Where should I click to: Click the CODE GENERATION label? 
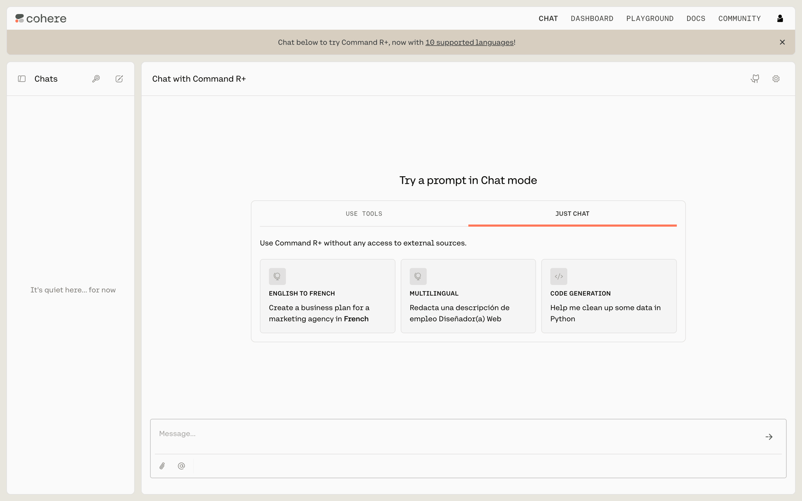[x=581, y=294]
